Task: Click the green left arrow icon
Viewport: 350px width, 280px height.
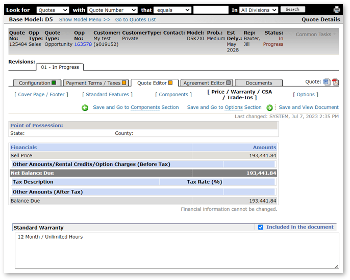Action: [x=85, y=108]
